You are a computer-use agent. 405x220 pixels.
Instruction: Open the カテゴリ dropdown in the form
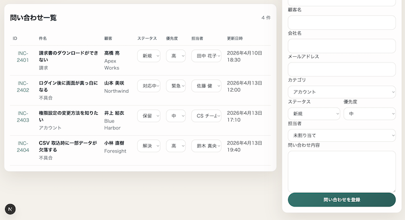click(x=342, y=92)
